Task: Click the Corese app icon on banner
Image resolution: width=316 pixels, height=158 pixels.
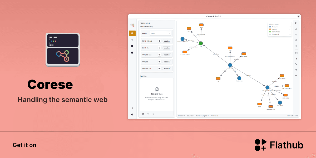Action: 63,50
